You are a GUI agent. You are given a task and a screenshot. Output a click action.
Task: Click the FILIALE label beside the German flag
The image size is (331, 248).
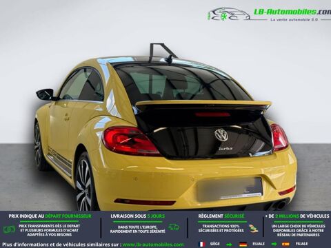[259, 244]
